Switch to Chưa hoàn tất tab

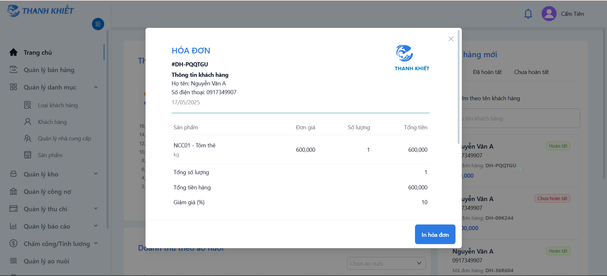click(531, 72)
